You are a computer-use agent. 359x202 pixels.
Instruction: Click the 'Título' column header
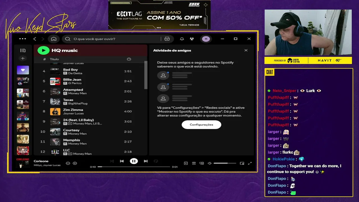tap(54, 59)
